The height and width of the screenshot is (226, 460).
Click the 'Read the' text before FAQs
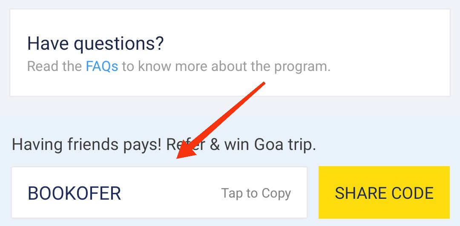coord(55,67)
